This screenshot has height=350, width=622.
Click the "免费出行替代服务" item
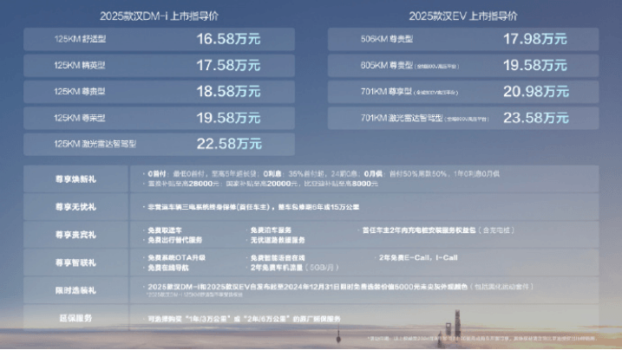[175, 240]
